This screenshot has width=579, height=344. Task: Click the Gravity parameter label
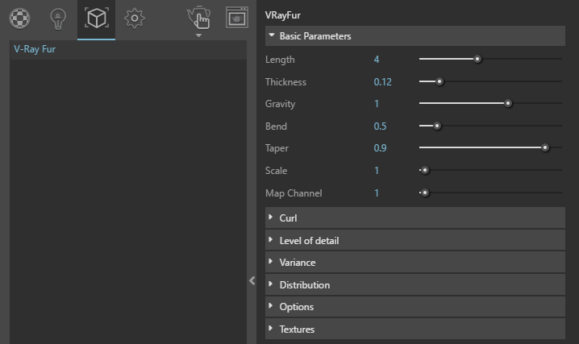[x=280, y=104]
